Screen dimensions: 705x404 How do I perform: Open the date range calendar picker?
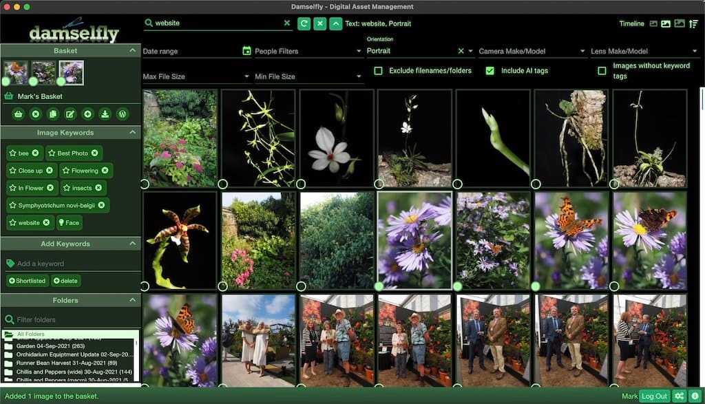246,51
